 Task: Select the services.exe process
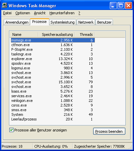53,96
